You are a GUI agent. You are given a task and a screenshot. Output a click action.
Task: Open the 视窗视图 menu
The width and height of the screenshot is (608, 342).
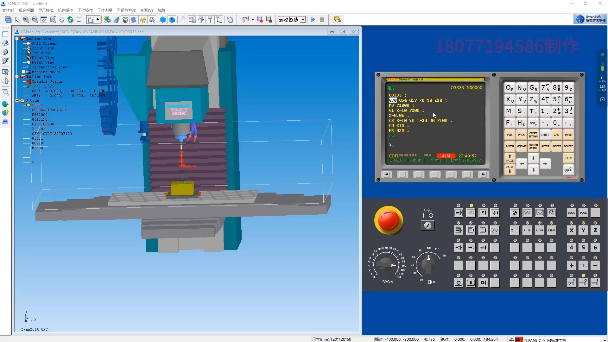pyautogui.click(x=26, y=10)
